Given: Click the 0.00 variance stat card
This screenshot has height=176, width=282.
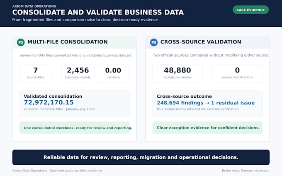Looking at the screenshot, I should point(113,73).
